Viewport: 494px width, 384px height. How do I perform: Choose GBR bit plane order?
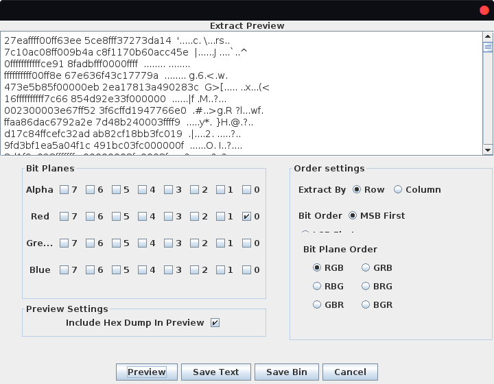(317, 304)
